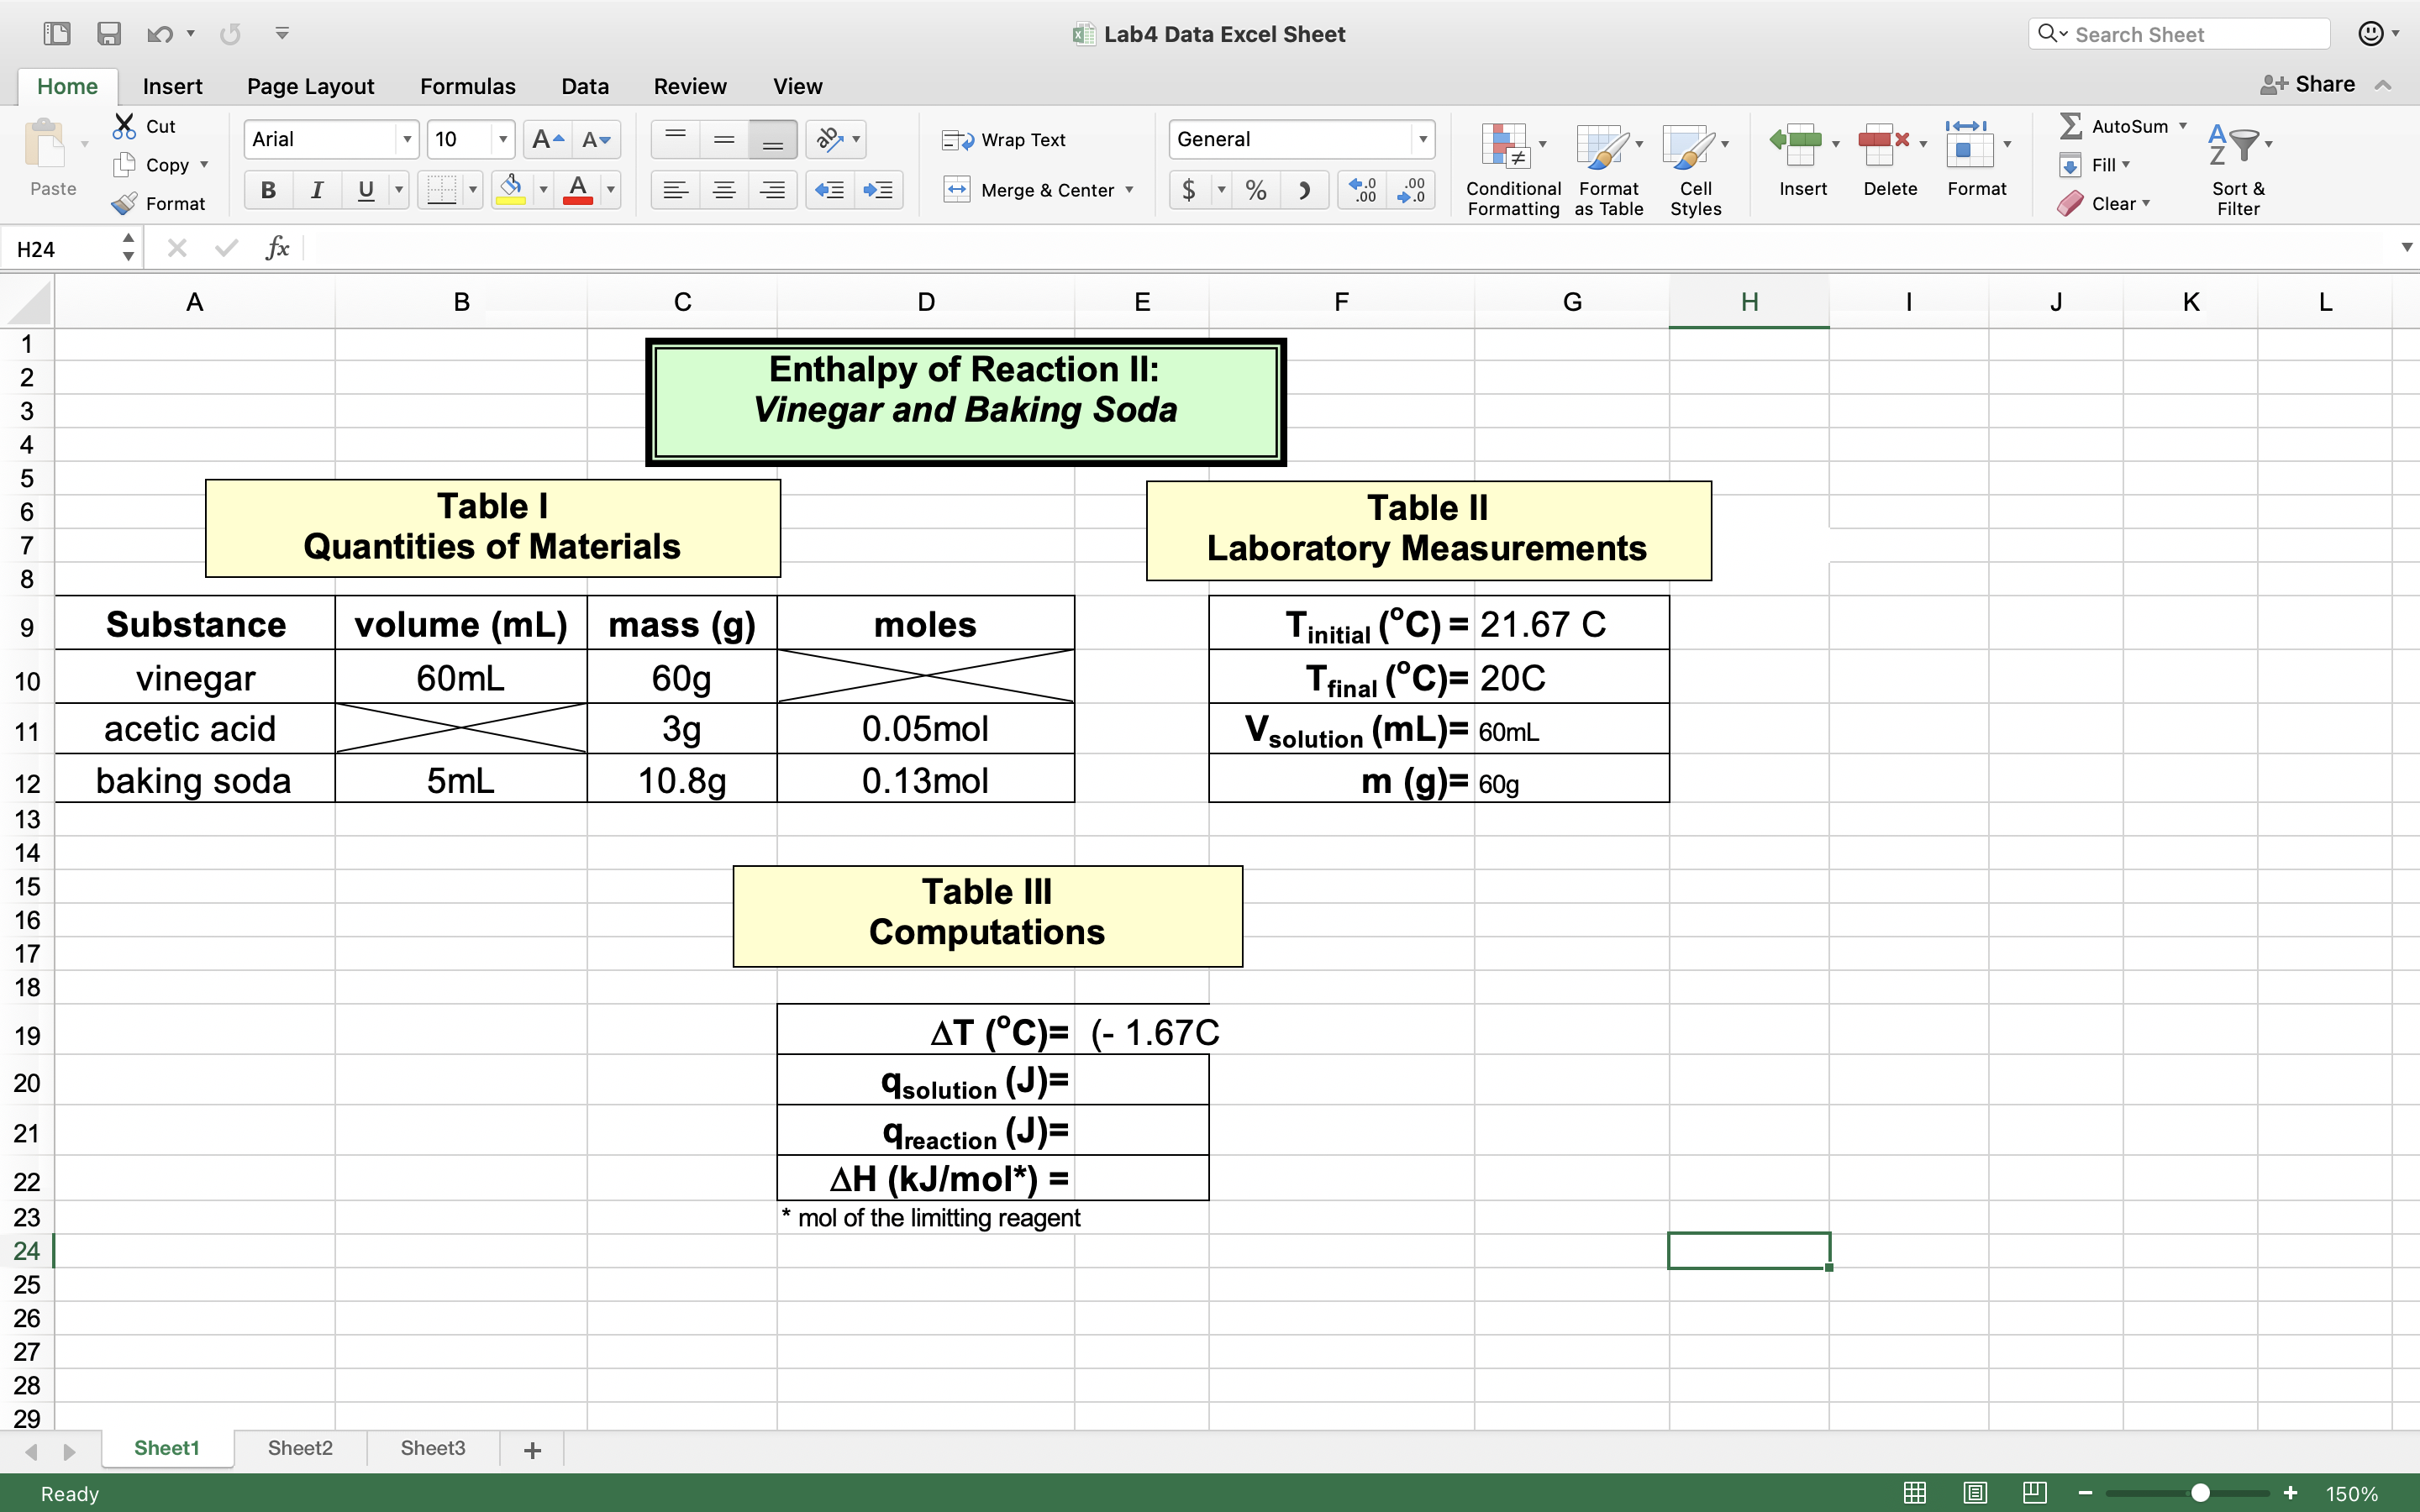Apply yellow fill color swatch
This screenshot has height=1512, width=2420.
point(511,190)
